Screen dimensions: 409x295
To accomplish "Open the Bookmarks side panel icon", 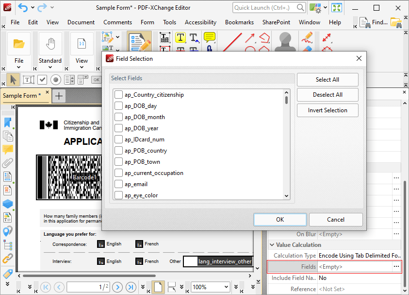I will 8,122.
